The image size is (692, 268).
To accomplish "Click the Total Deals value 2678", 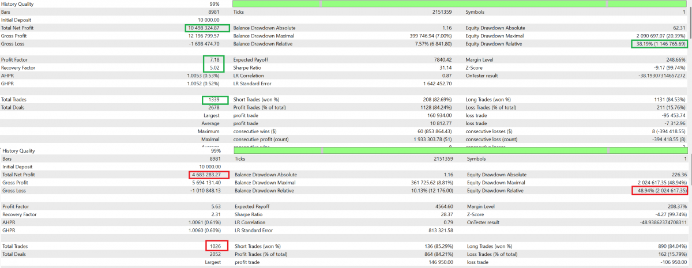I will coord(213,107).
